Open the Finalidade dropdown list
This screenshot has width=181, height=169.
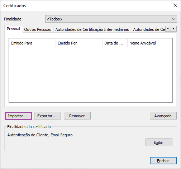(111, 19)
